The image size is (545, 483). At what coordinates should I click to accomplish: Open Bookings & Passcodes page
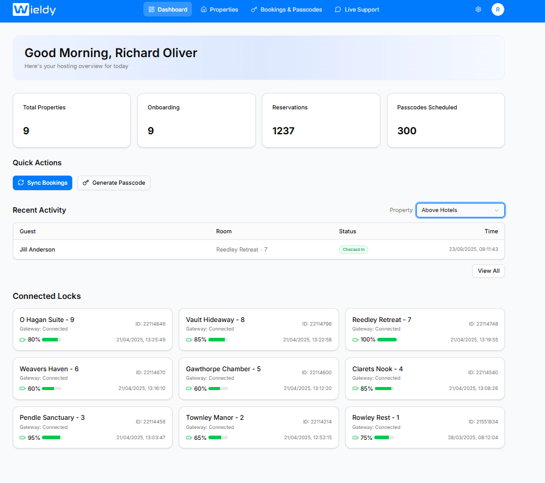(x=287, y=10)
